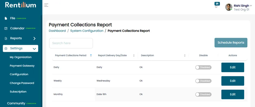Screen dimensions: 255x107
Task: Click Rishi Singh's profile avatar
Action: 229,7
